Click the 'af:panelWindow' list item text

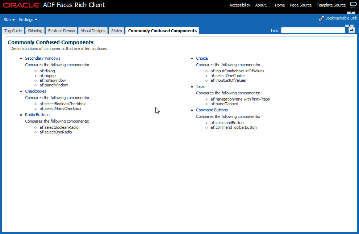pyautogui.click(x=54, y=85)
